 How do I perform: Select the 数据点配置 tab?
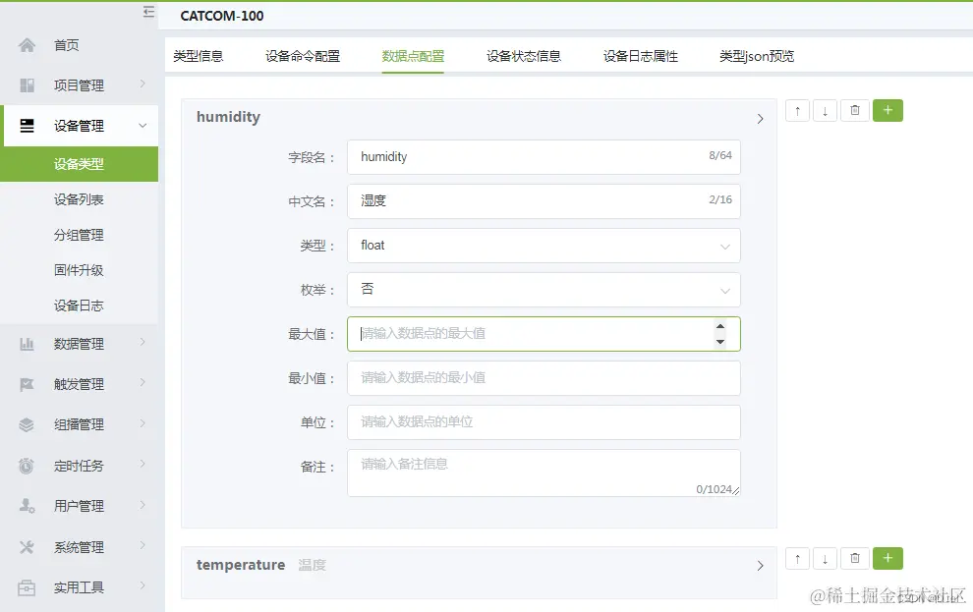click(413, 56)
